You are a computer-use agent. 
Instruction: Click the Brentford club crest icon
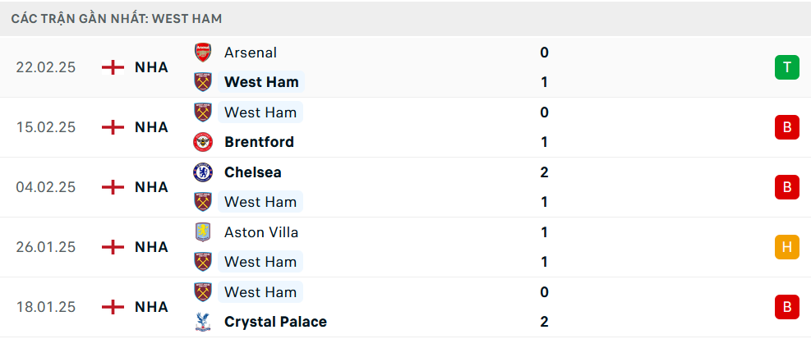(x=202, y=142)
